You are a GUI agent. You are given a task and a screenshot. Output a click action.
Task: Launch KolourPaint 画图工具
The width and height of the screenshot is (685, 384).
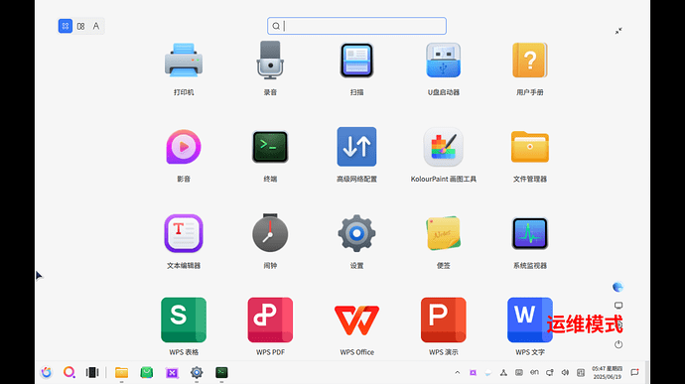[x=443, y=147]
